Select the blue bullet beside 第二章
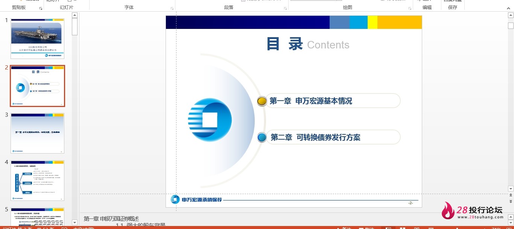This screenshot has height=229, width=514. click(262, 137)
